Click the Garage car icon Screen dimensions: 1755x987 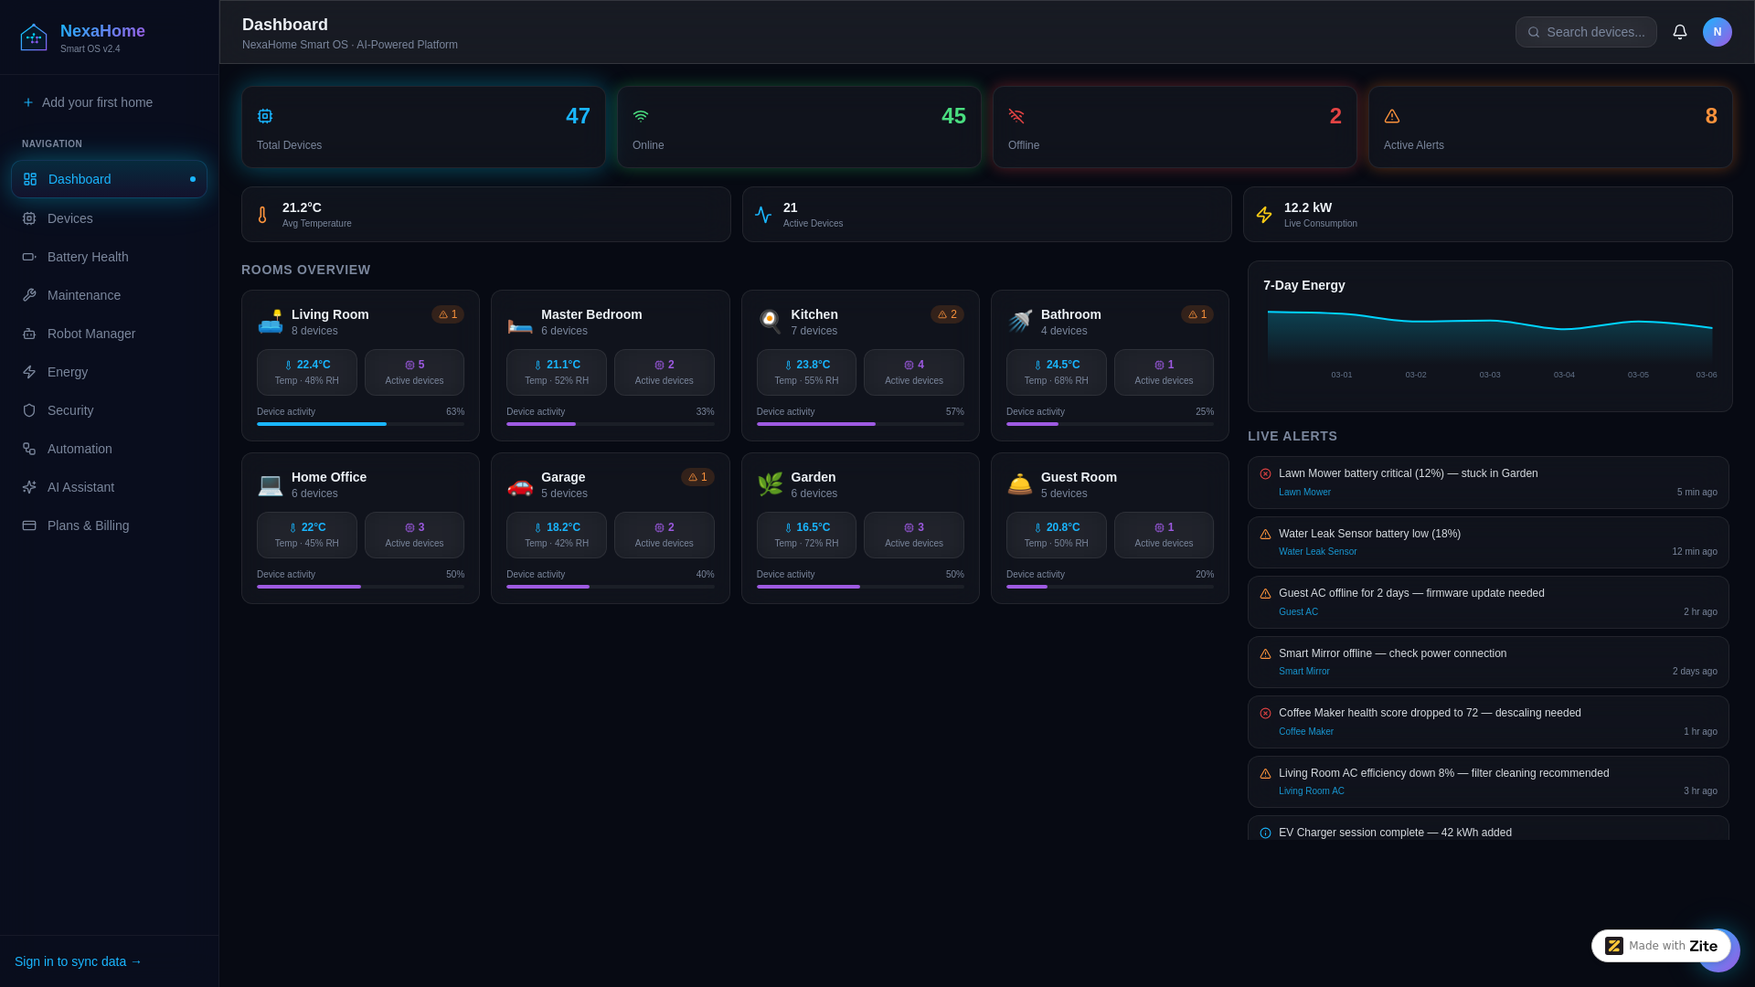click(520, 484)
